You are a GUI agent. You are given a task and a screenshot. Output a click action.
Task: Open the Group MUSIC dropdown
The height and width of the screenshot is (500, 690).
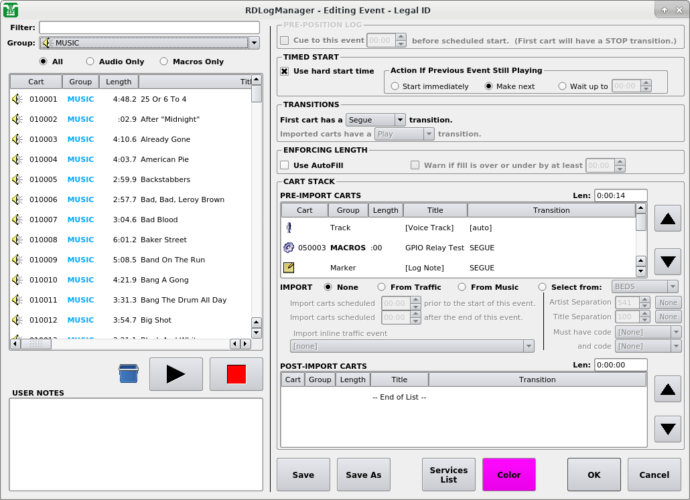[x=254, y=43]
